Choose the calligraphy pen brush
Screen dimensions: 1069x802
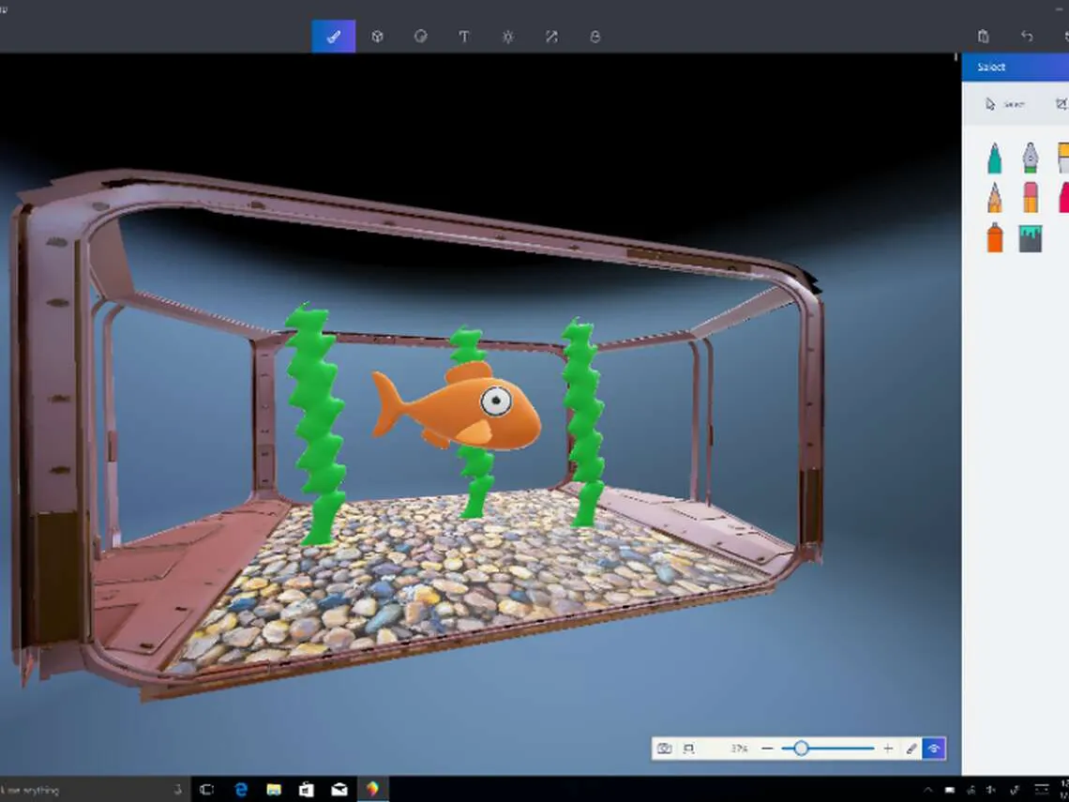(x=1030, y=158)
